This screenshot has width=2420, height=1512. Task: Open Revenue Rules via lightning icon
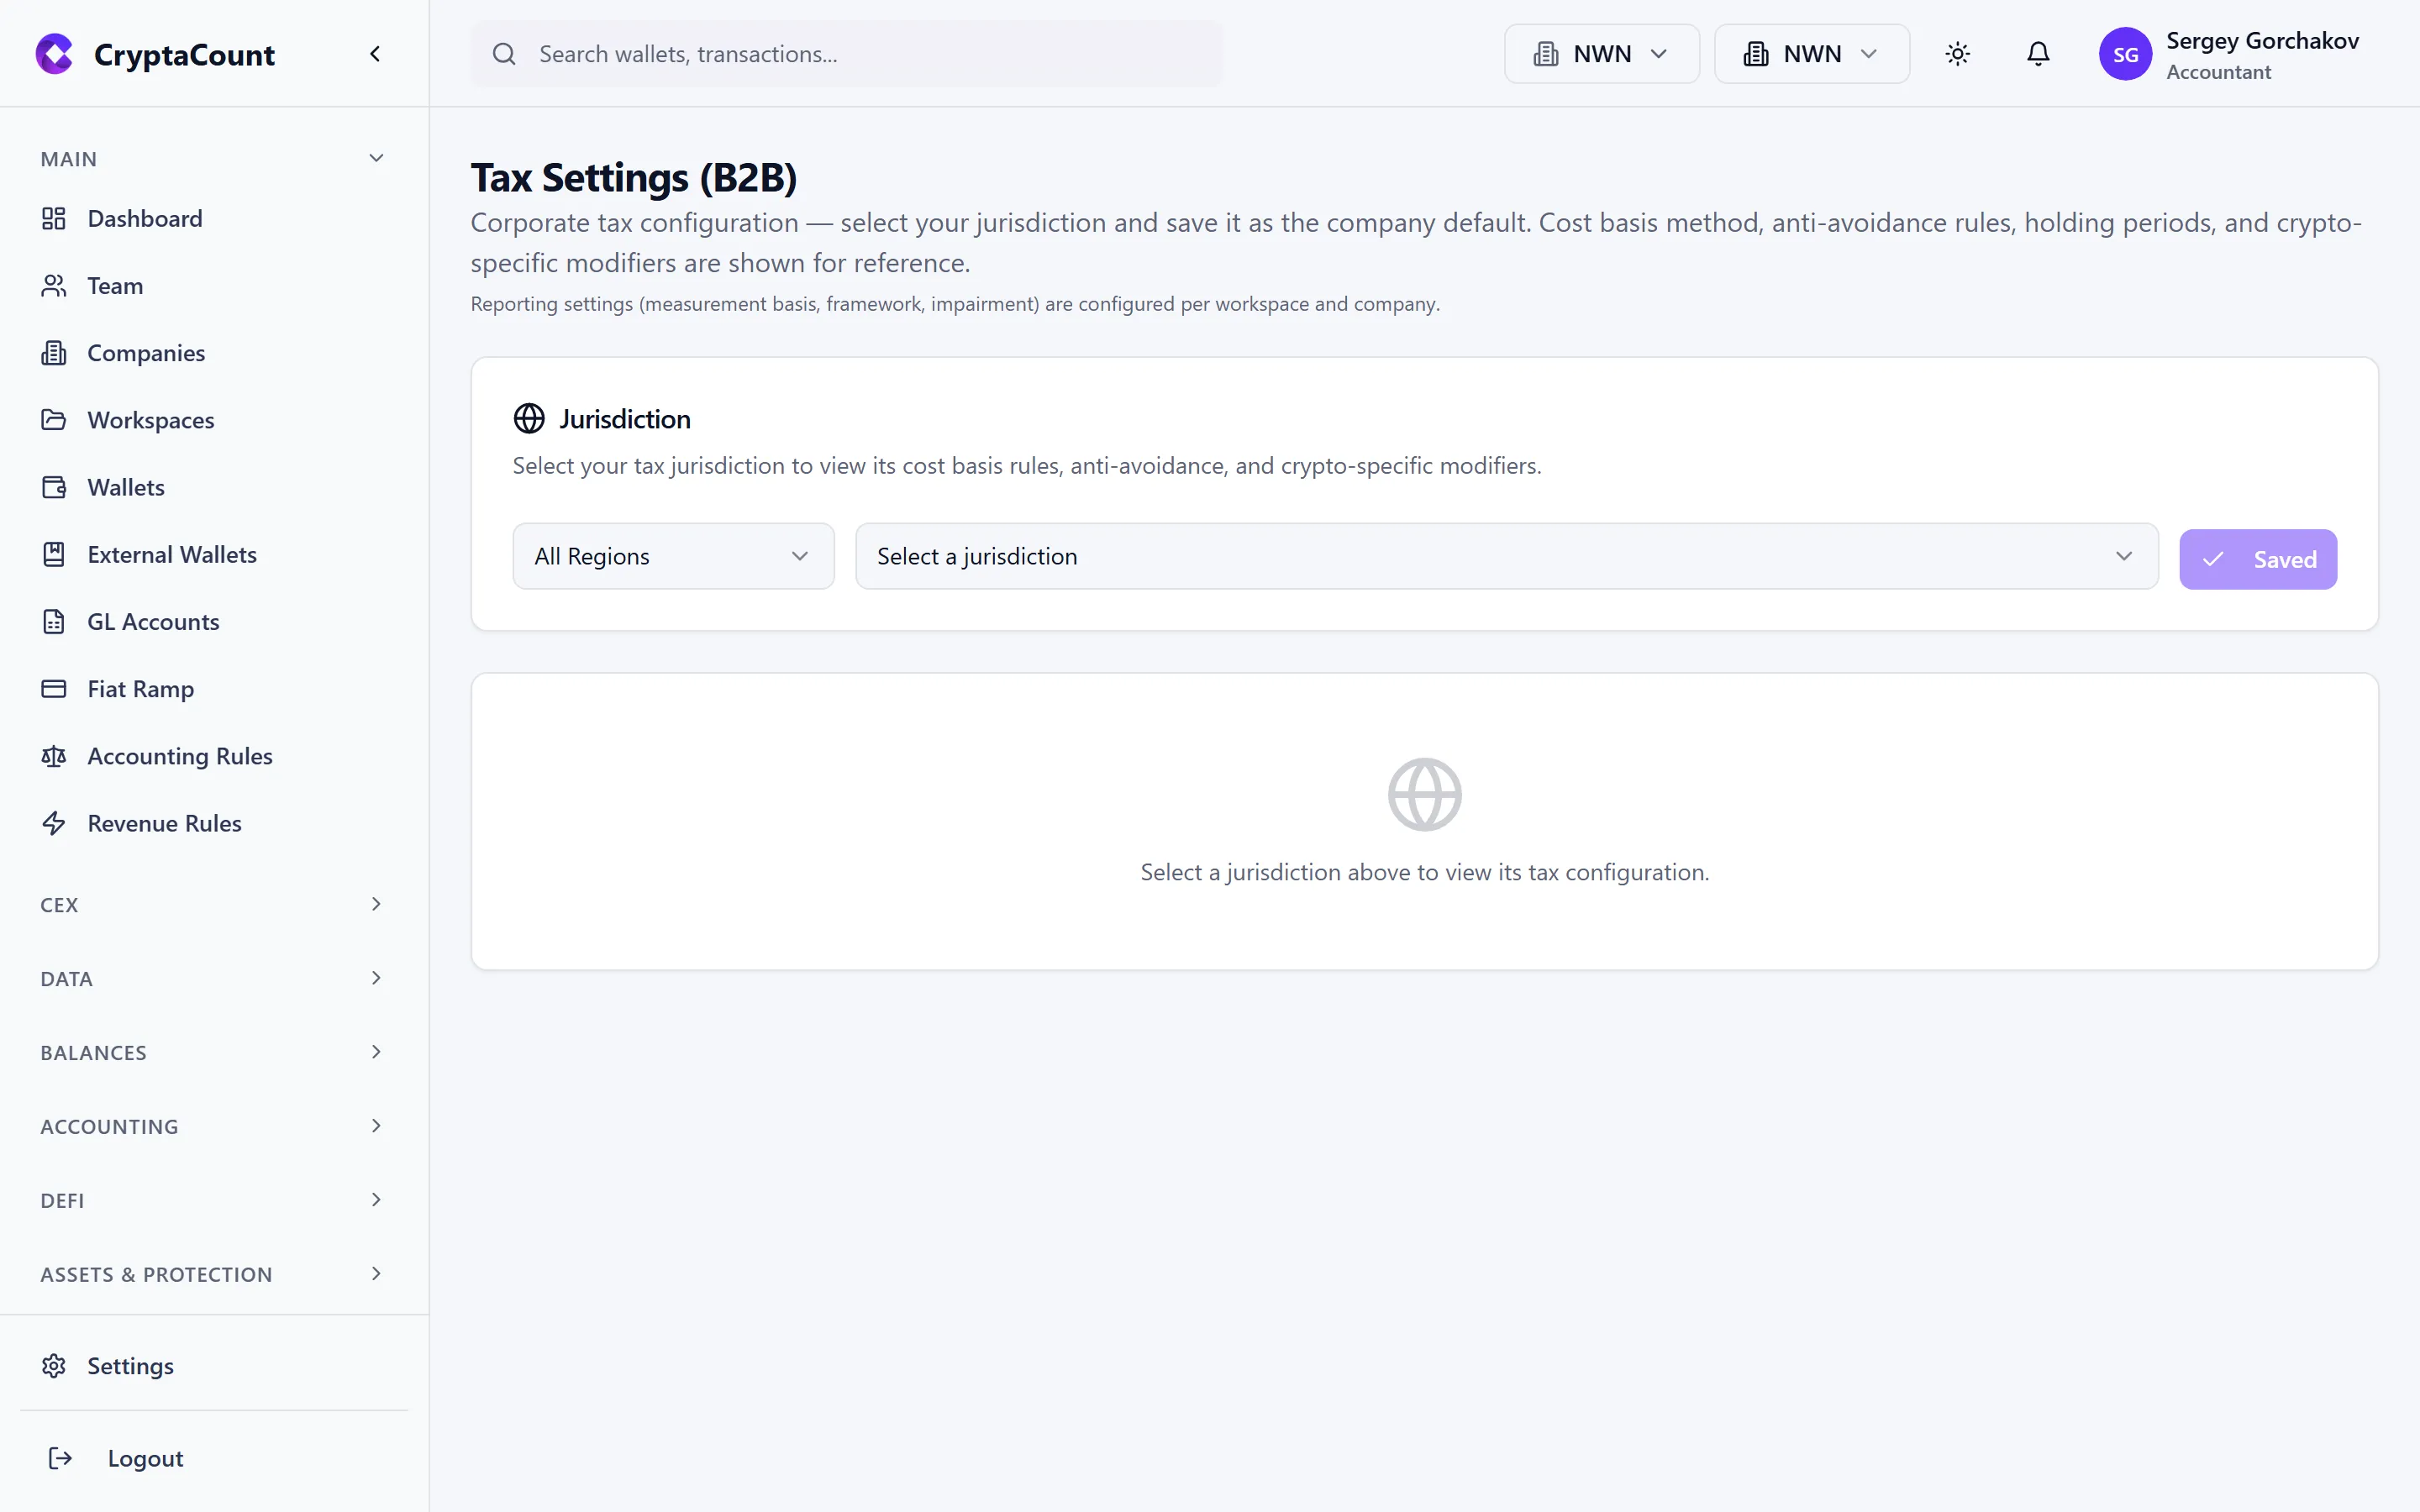(x=54, y=823)
